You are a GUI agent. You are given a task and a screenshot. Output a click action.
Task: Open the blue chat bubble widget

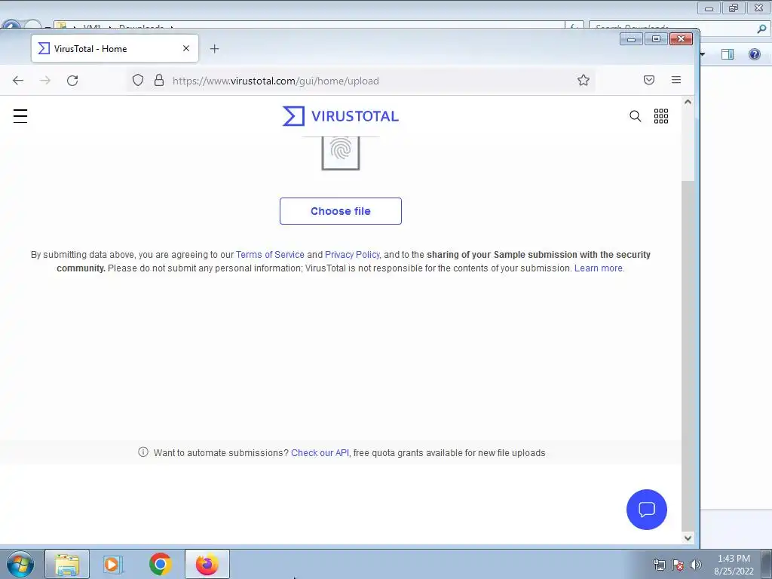[646, 510]
